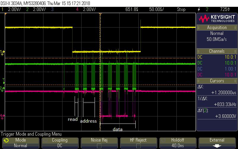Viewport: 238px width, 149px height.
Task: Open the Coupling DC softkey
Action: [60, 143]
